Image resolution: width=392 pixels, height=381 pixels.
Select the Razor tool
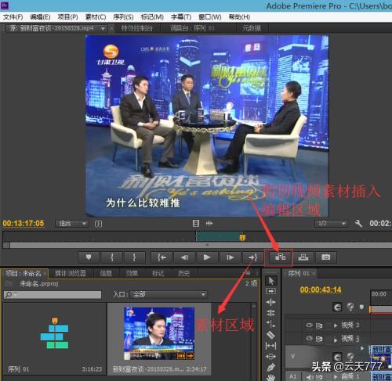[x=271, y=335]
